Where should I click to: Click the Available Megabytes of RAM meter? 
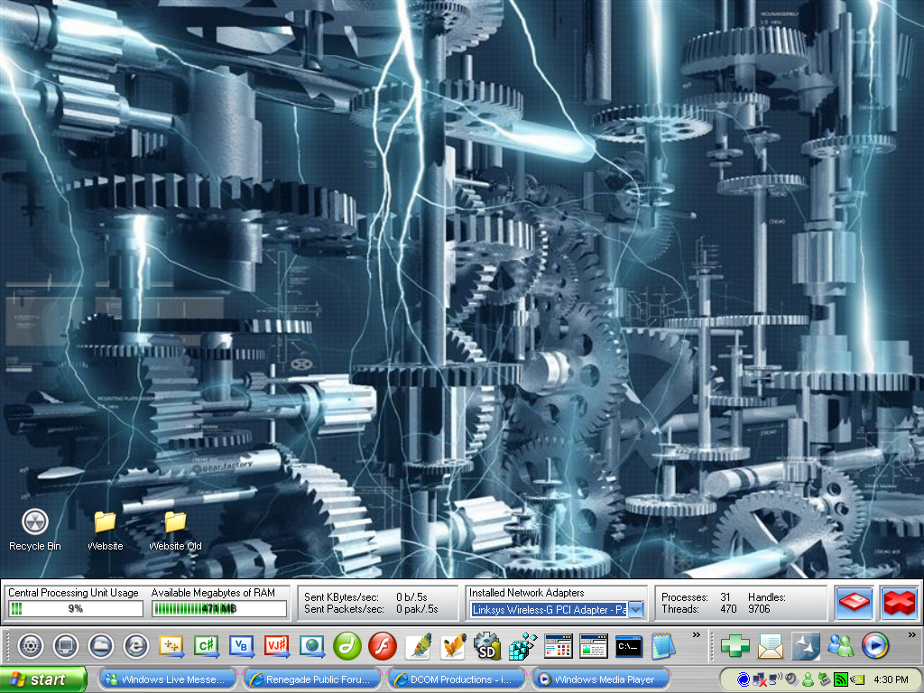[x=218, y=609]
